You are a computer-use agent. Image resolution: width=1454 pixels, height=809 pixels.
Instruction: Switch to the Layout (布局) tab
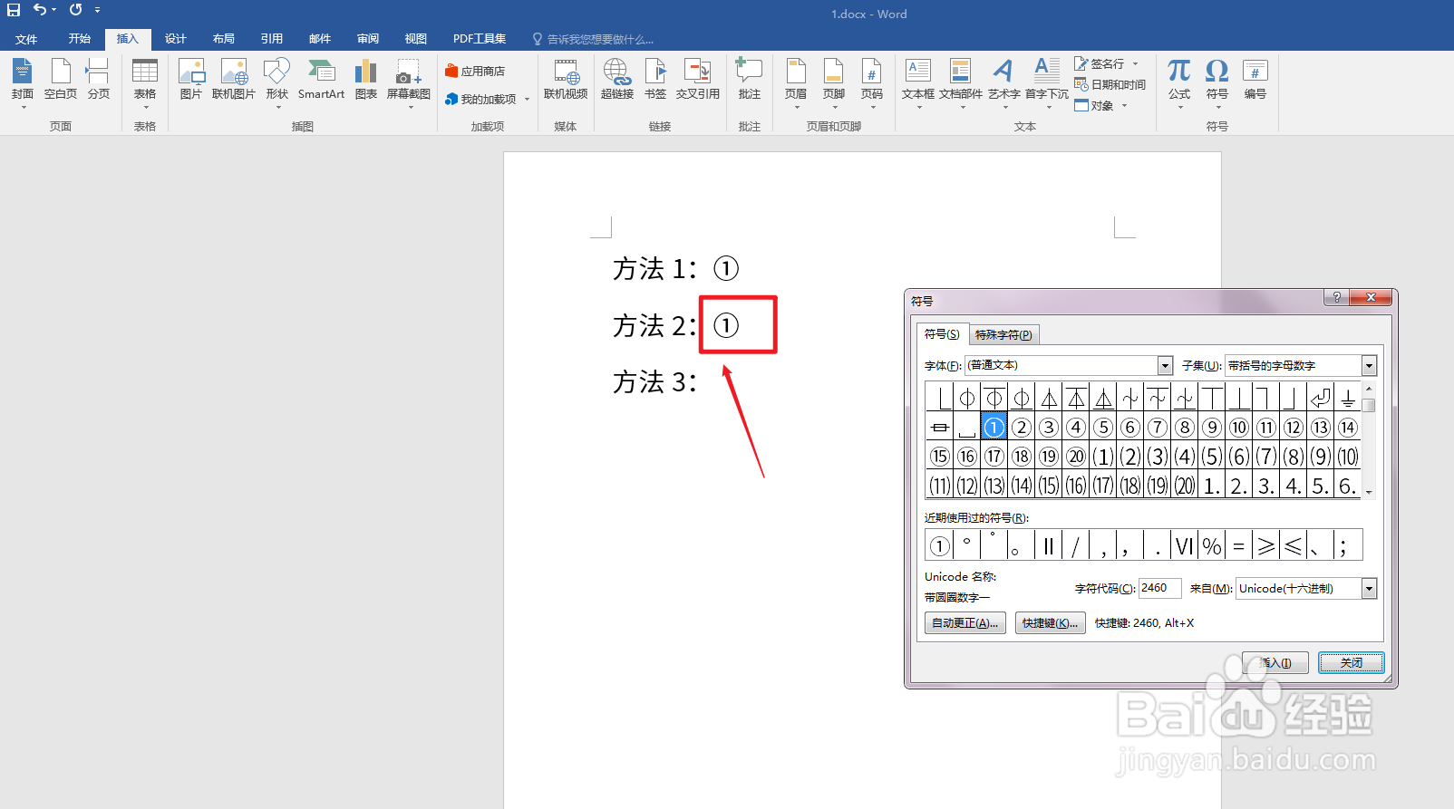224,39
